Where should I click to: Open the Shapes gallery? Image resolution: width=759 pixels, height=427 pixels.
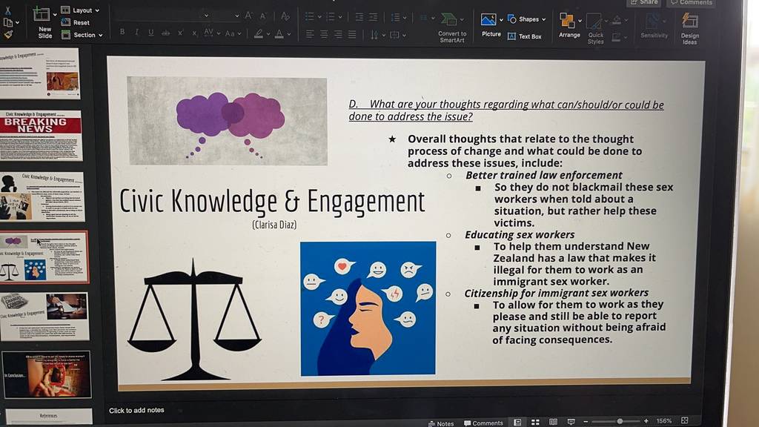pyautogui.click(x=527, y=19)
